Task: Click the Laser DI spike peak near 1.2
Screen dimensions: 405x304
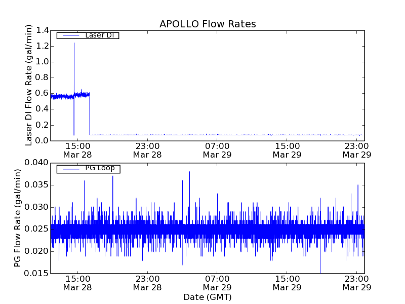Action: pos(74,44)
